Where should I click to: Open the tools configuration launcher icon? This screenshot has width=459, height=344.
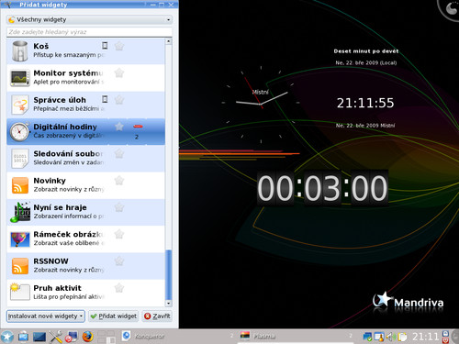pyautogui.click(x=56, y=337)
